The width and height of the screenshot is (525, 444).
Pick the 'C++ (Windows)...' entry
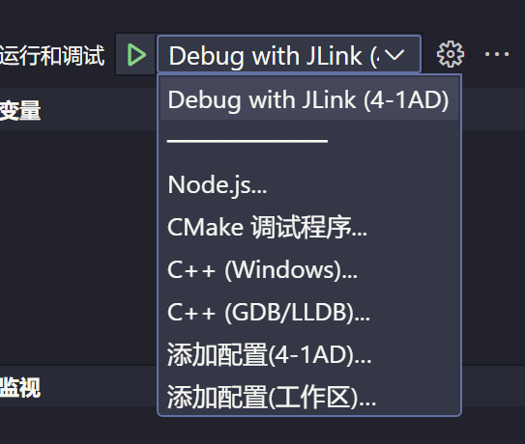(x=309, y=270)
